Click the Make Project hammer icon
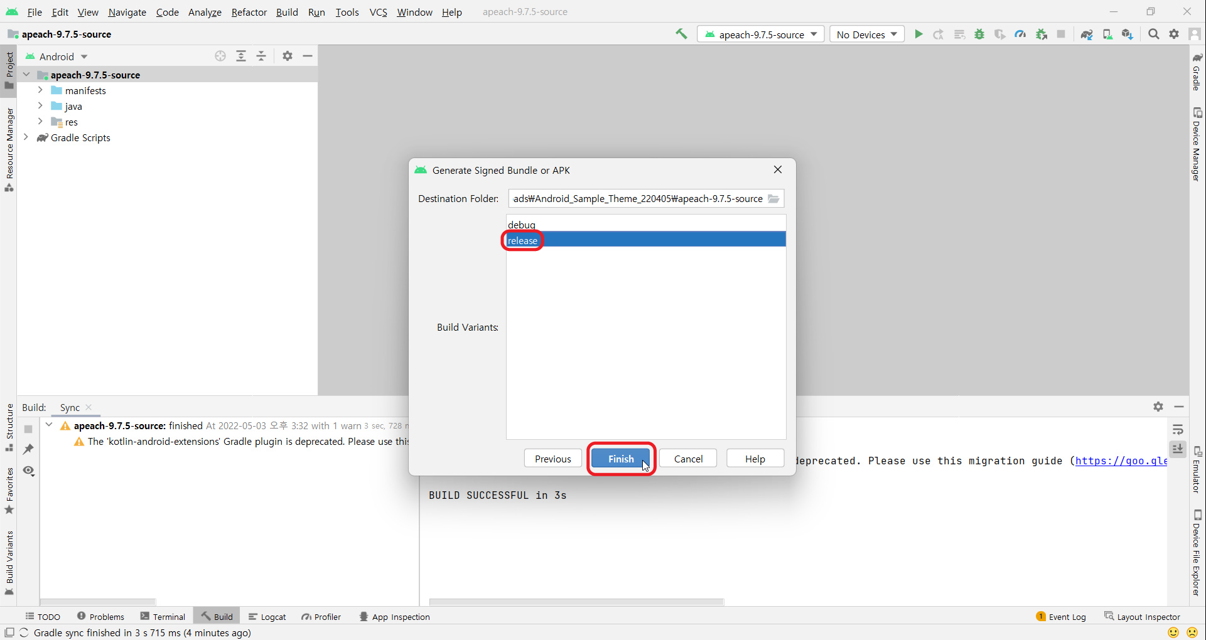This screenshot has width=1206, height=640. coord(681,34)
